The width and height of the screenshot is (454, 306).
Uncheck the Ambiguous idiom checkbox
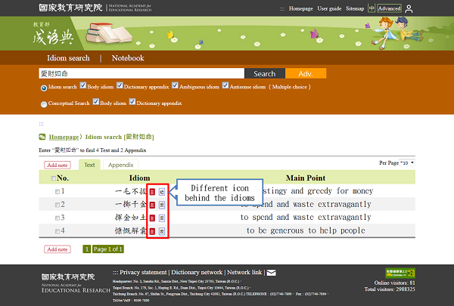[x=176, y=86]
